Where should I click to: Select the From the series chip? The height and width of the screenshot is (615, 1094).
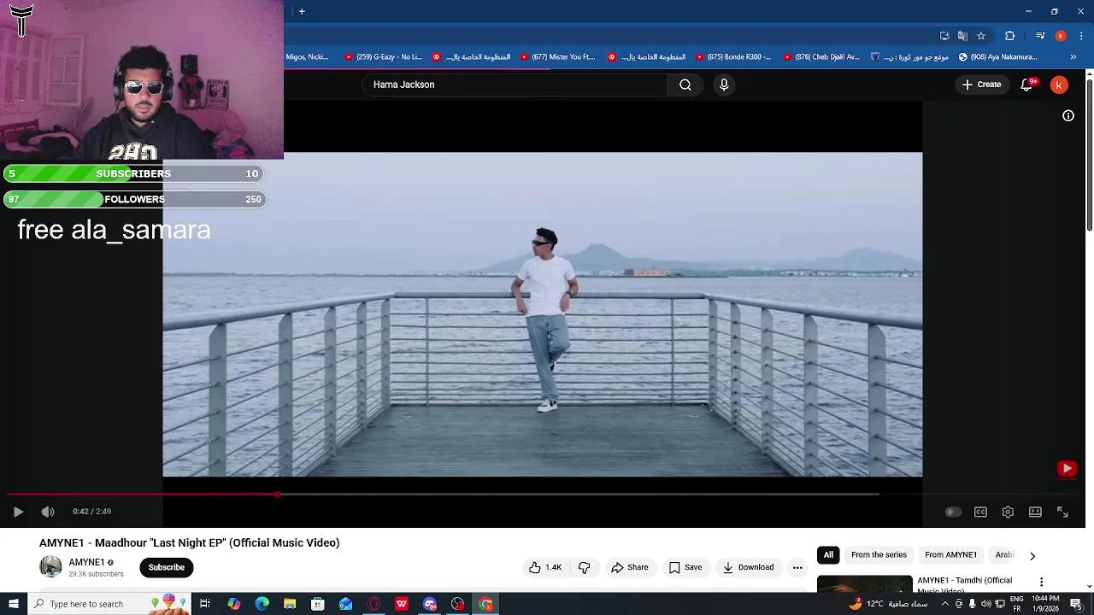pos(879,555)
